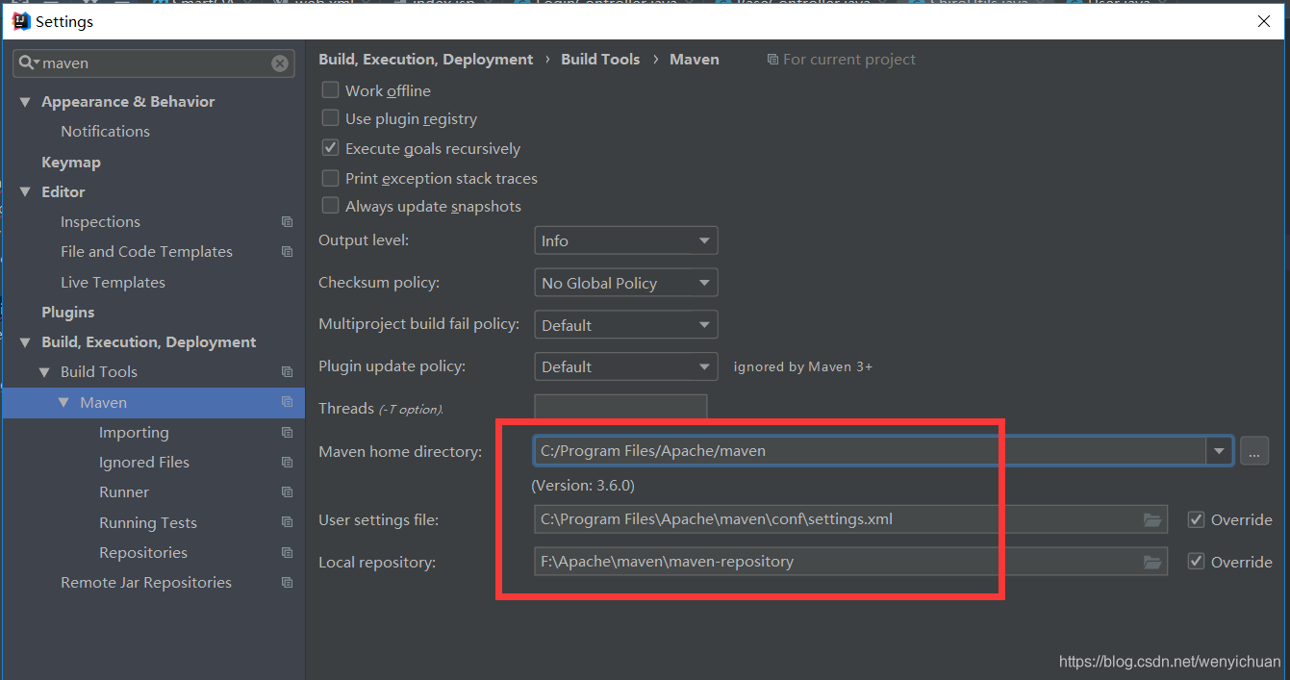The image size is (1290, 680).
Task: Open the Output level dropdown
Action: click(626, 240)
